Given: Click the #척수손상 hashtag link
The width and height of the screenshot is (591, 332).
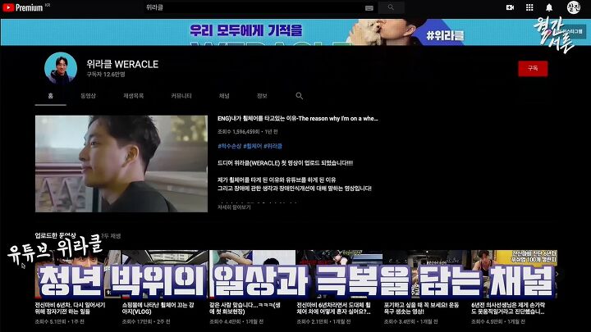Looking at the screenshot, I should (x=229, y=146).
